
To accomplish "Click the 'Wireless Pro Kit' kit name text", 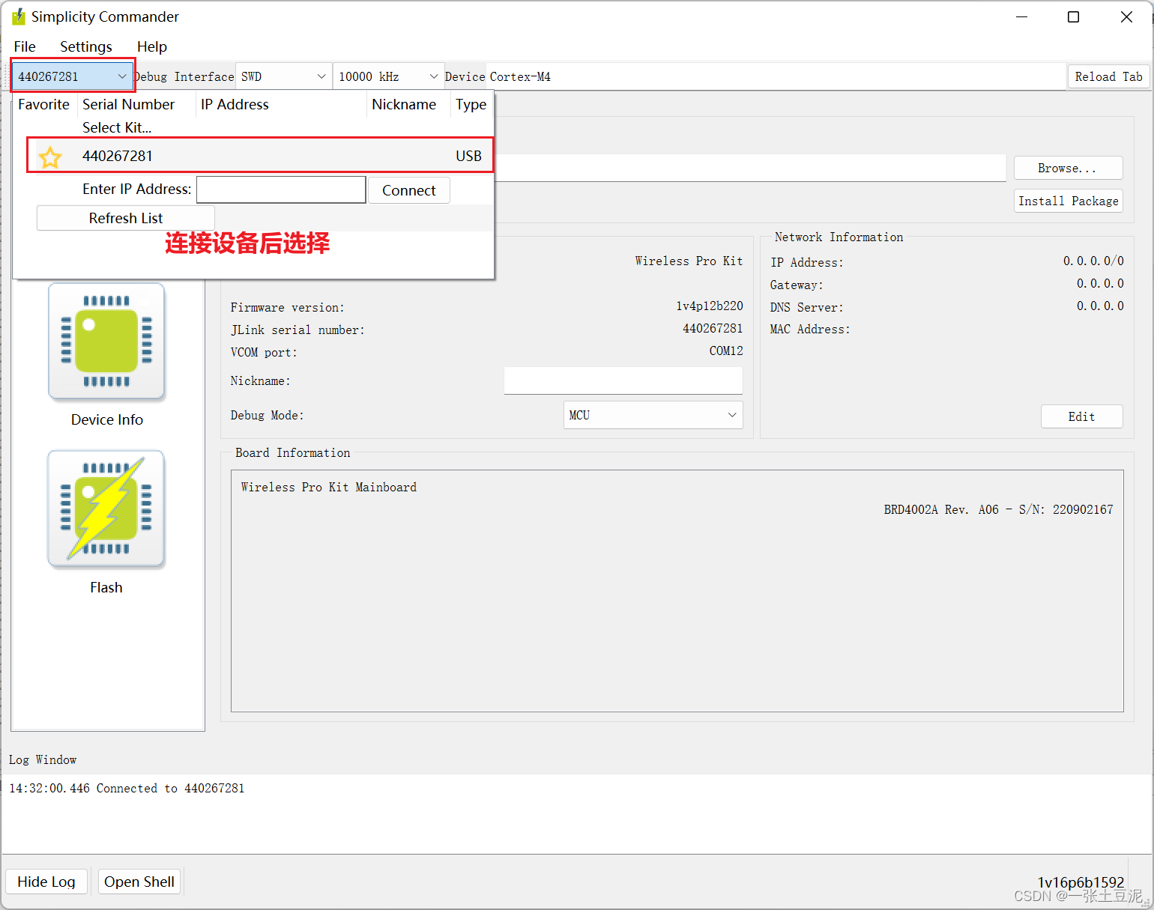I will pyautogui.click(x=689, y=261).
